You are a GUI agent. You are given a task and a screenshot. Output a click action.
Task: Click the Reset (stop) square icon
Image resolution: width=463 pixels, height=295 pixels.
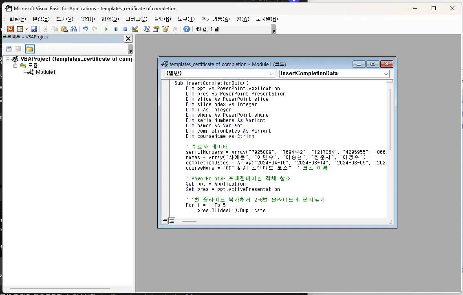126,29
